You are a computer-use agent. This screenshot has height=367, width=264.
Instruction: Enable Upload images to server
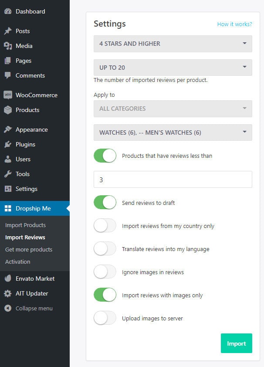pos(105,318)
